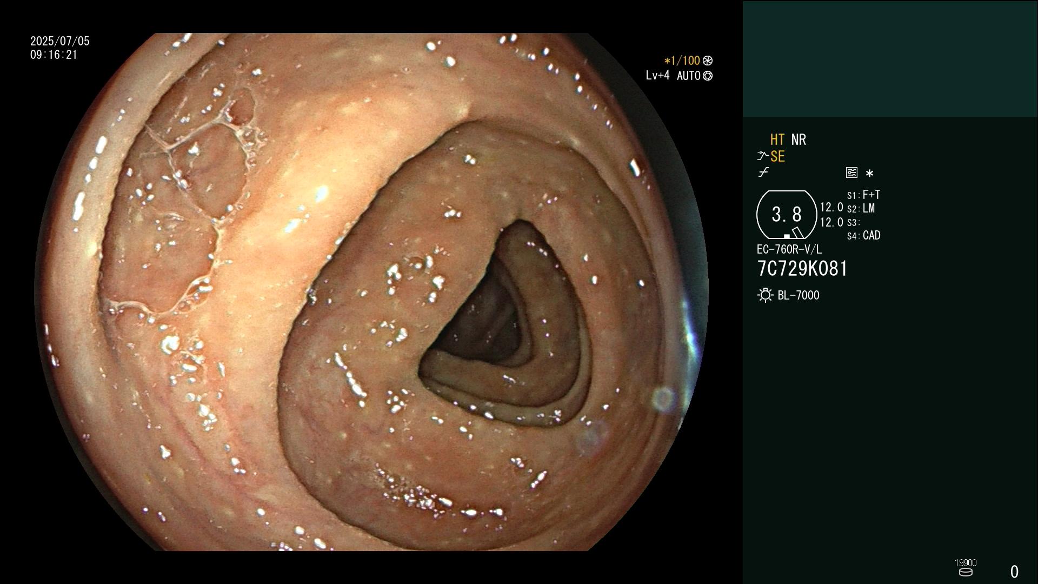
Task: Click the yellow SE indicator
Action: pos(777,156)
